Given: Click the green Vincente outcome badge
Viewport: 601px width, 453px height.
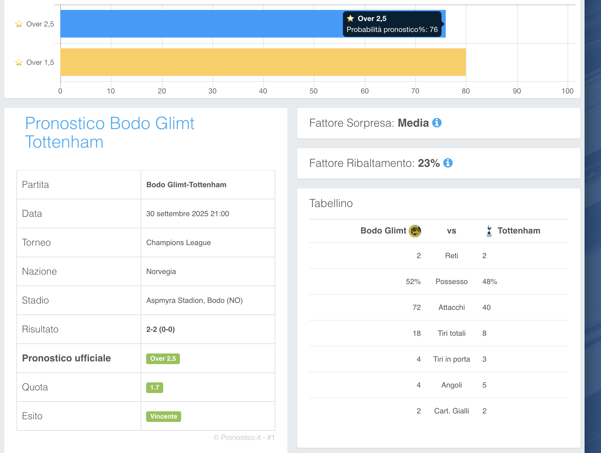Looking at the screenshot, I should pyautogui.click(x=163, y=416).
